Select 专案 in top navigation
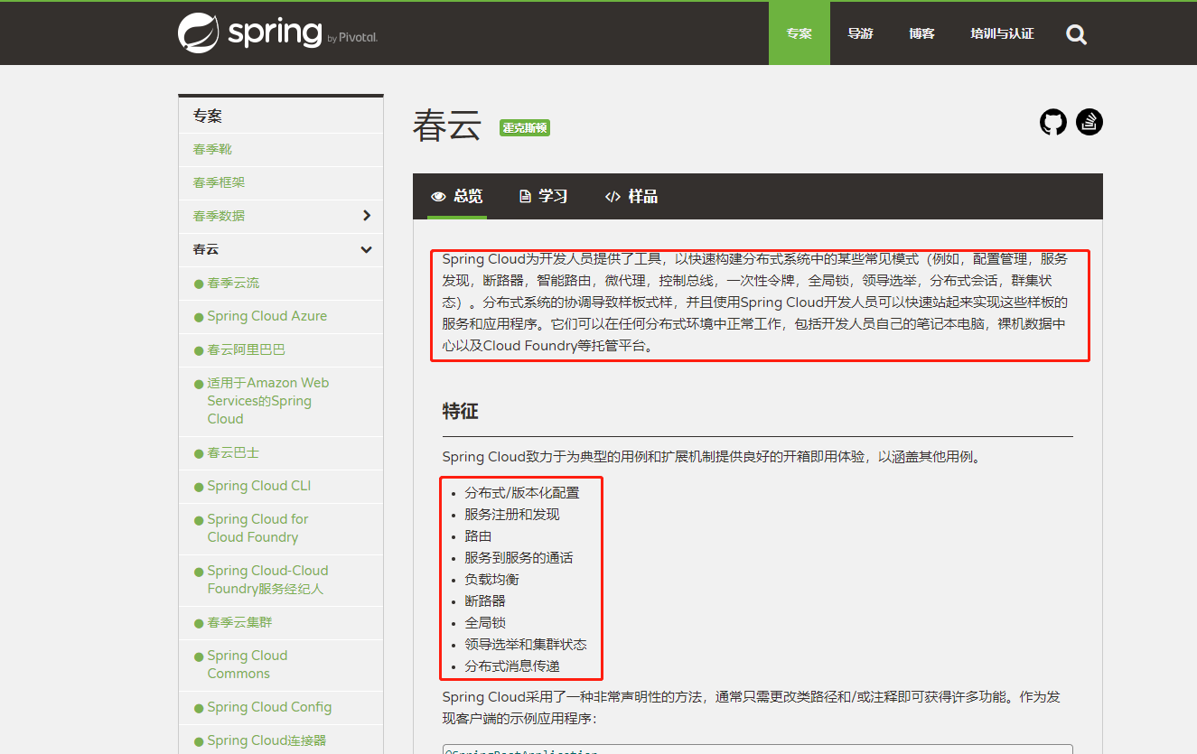Image resolution: width=1197 pixels, height=754 pixels. point(799,33)
